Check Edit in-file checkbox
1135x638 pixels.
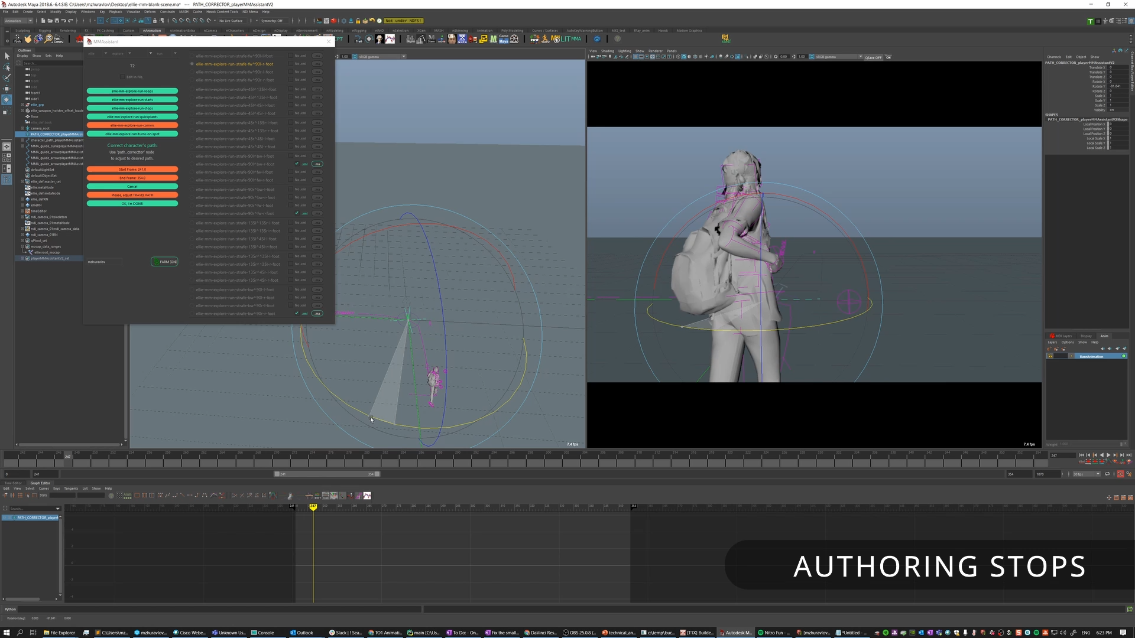[122, 77]
